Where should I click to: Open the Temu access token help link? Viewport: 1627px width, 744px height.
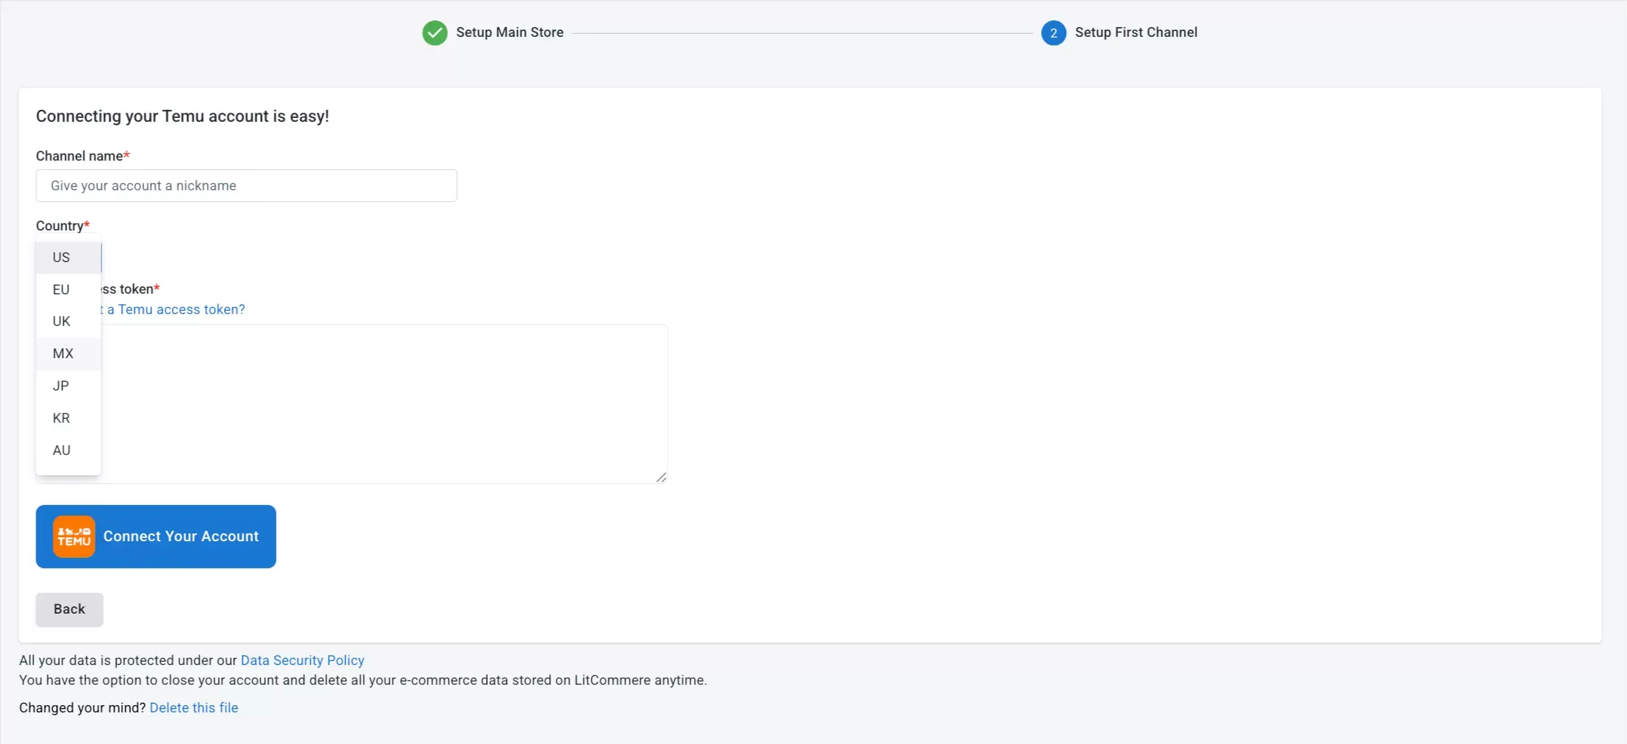tap(174, 309)
